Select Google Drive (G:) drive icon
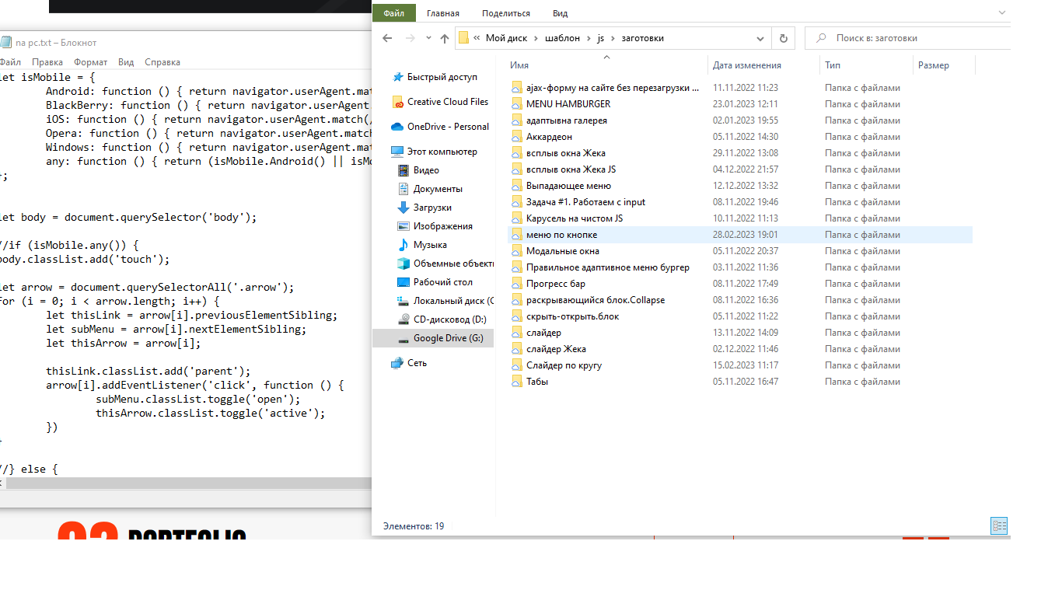1062x597 pixels. click(403, 338)
